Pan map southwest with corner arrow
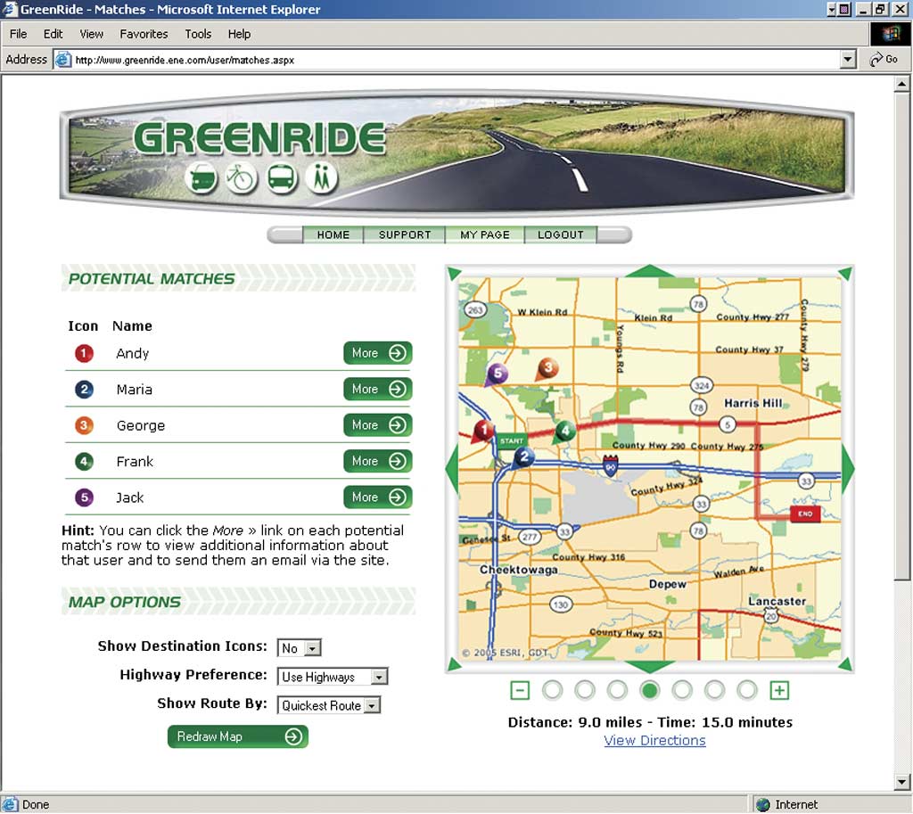Image resolution: width=913 pixels, height=814 pixels. [x=454, y=664]
